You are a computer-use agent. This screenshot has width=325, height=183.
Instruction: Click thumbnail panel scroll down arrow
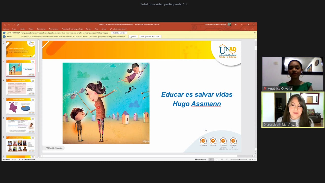coord(39,157)
